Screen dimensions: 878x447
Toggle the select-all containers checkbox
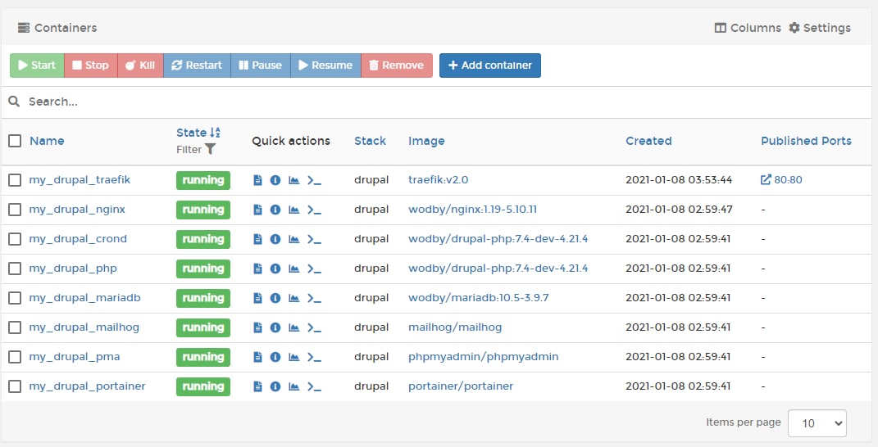(15, 141)
